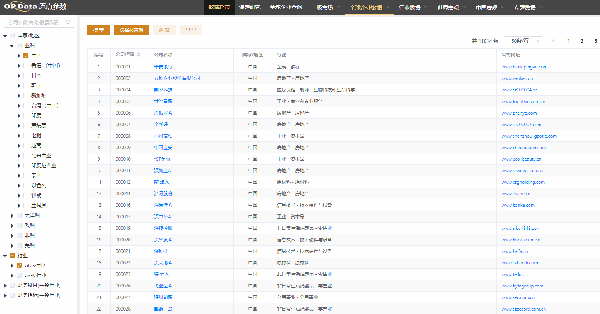Image resolution: width=600 pixels, height=314 pixels.
Task: Sort by 公司代码 column sort arrows
Action: coord(139,55)
